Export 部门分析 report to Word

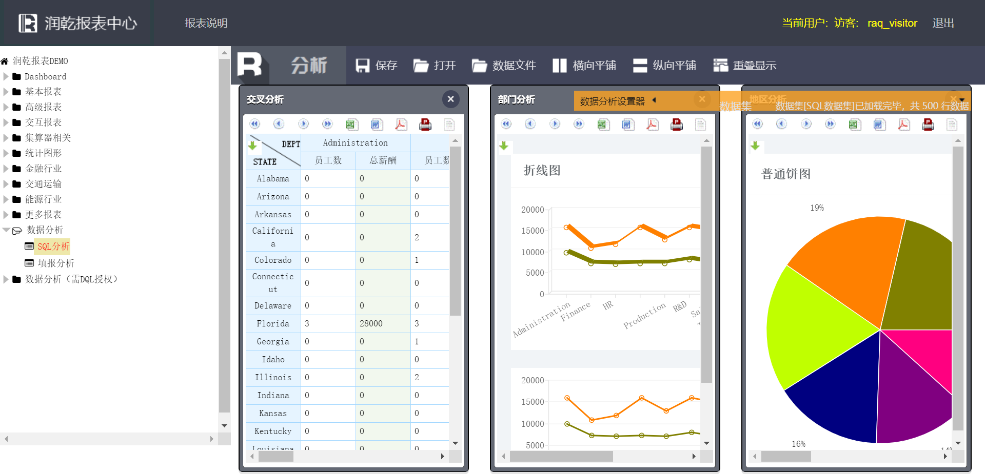[x=628, y=124]
